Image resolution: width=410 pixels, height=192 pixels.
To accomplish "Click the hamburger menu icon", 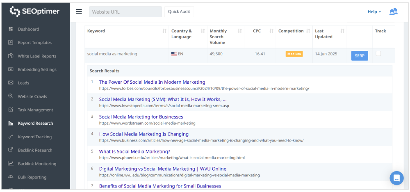I will (x=79, y=11).
